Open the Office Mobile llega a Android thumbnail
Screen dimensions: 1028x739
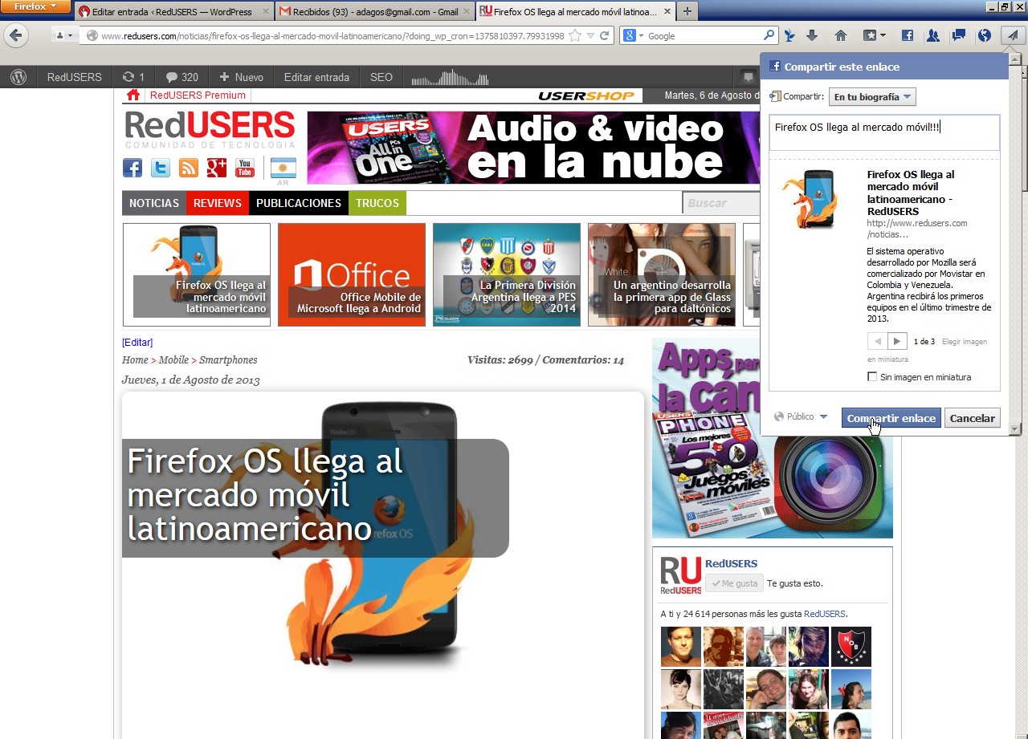pos(352,274)
